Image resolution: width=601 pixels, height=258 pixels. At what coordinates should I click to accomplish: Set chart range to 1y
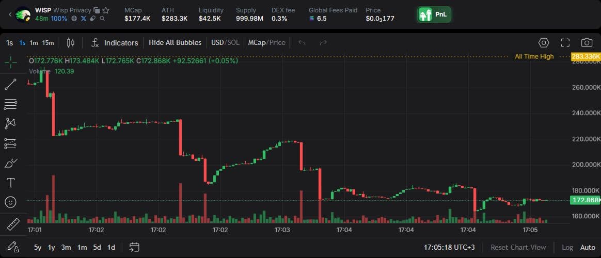click(51, 247)
